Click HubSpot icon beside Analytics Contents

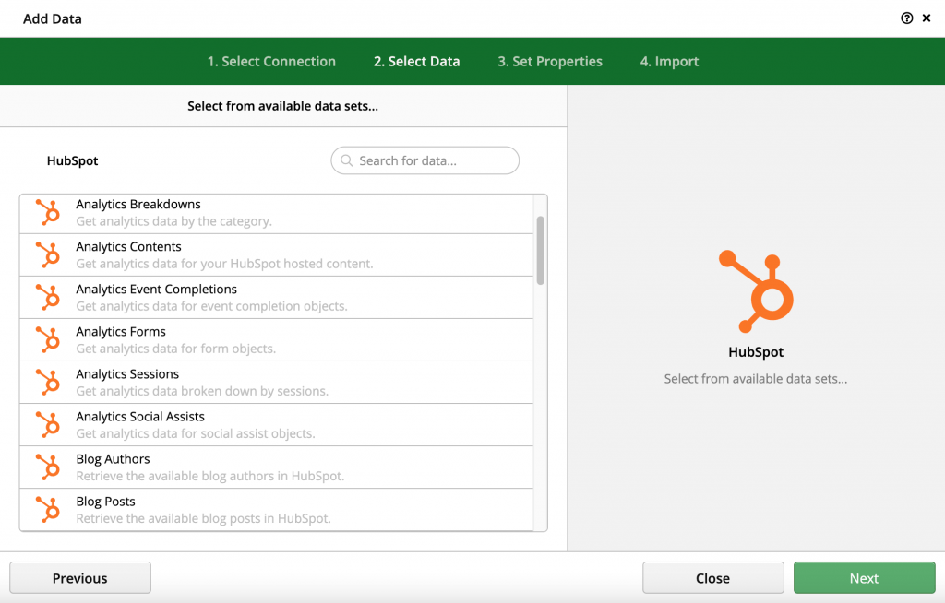[48, 254]
